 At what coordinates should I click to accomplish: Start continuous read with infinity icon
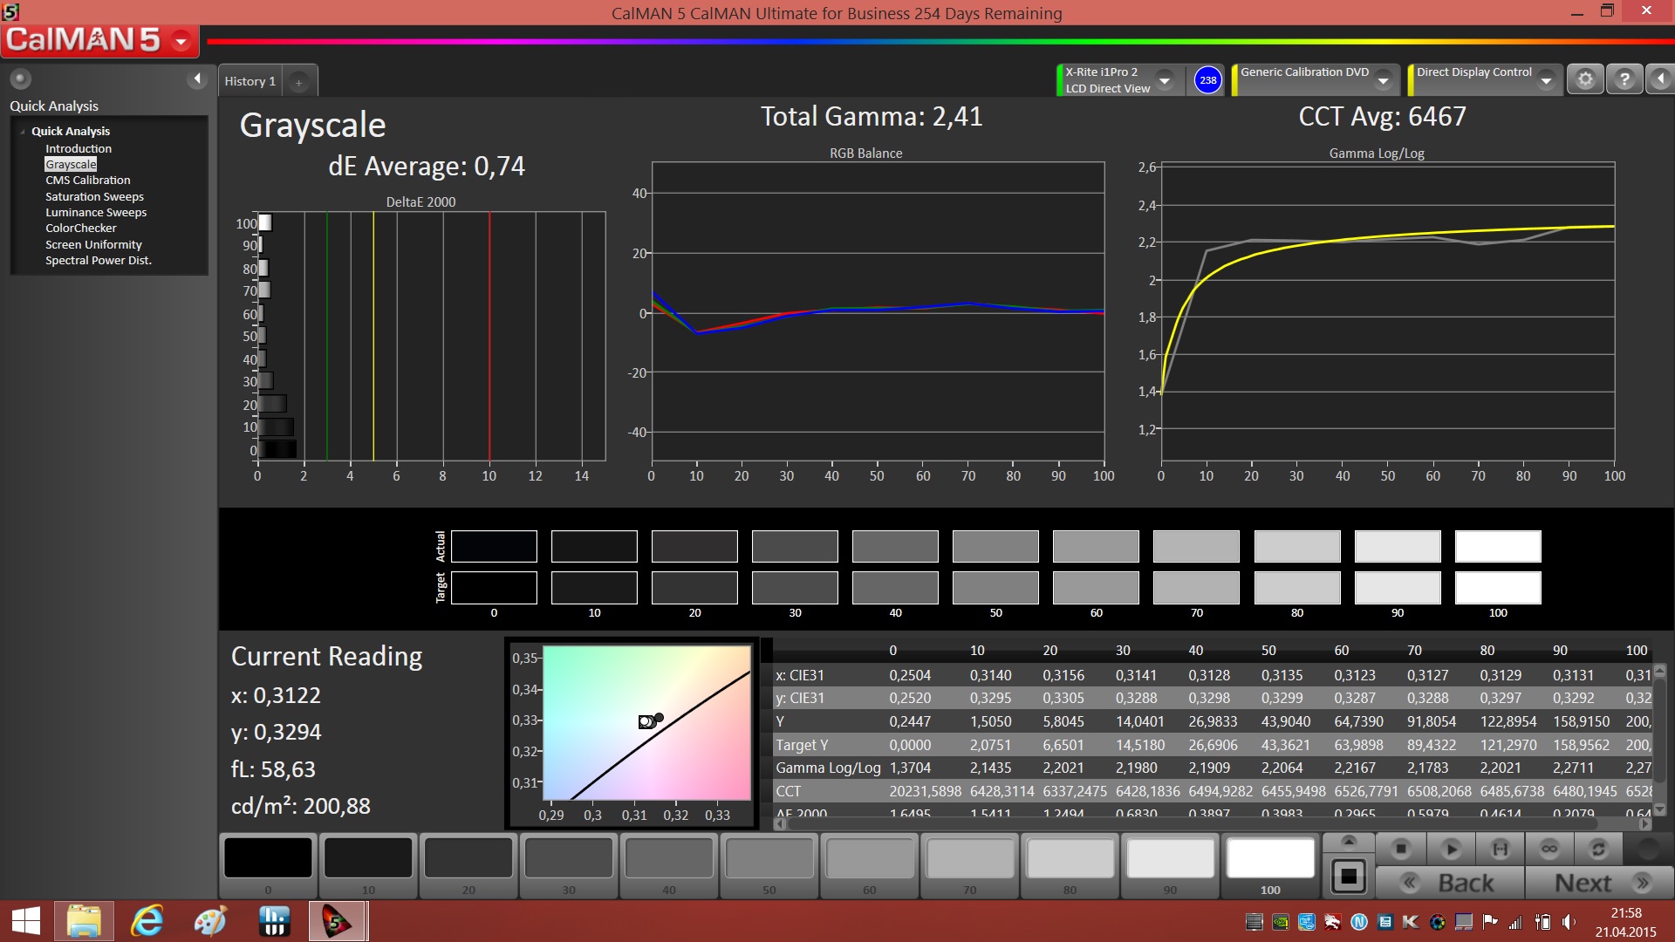tap(1549, 849)
